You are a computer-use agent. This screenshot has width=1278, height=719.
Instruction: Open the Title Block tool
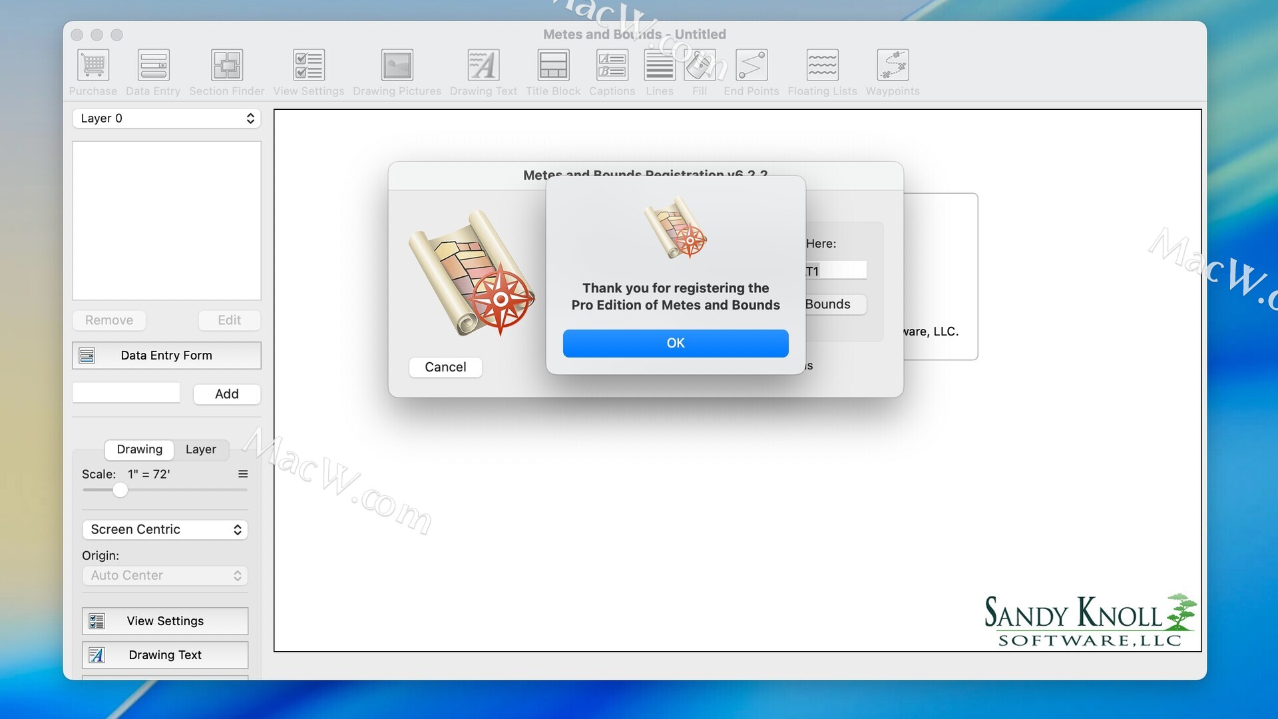(x=553, y=65)
